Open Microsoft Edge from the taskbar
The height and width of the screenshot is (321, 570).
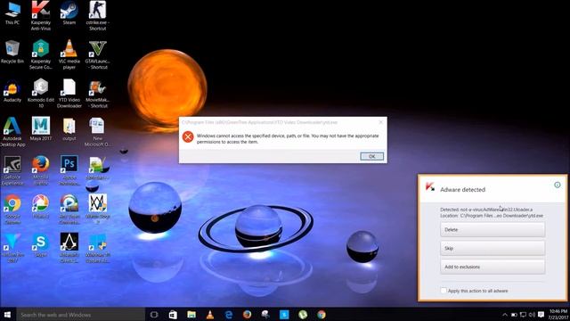click(x=229, y=315)
